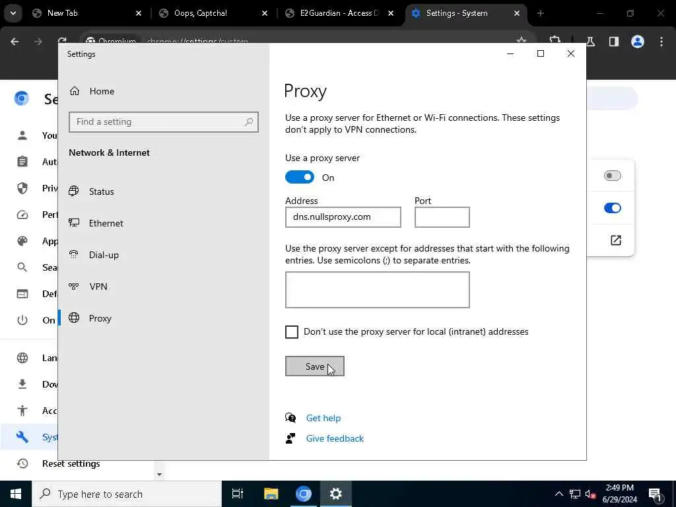
Task: Toggle the off switch in Chromium System settings
Action: (x=612, y=176)
